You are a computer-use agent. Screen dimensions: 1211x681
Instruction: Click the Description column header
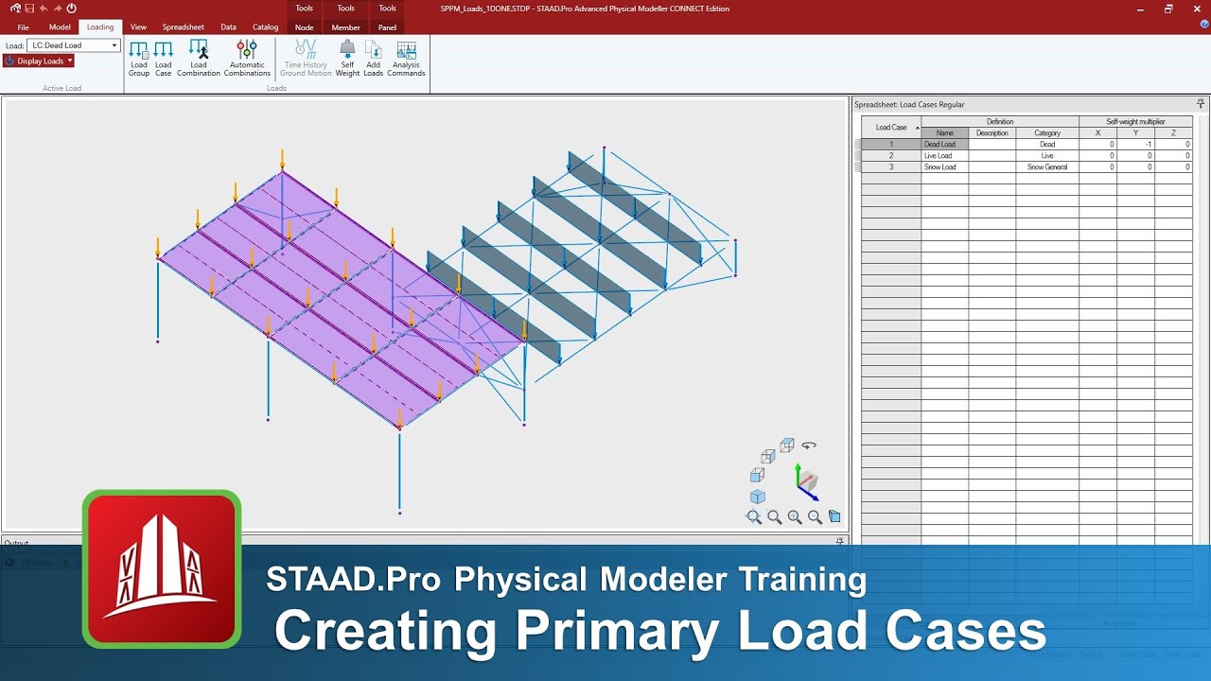click(992, 133)
